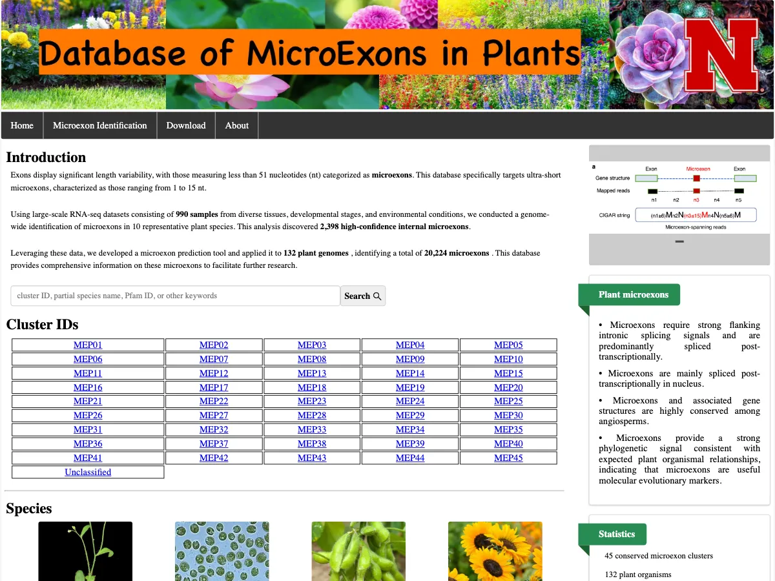The width and height of the screenshot is (775, 581).
Task: Open the Home menu item
Action: pos(22,125)
